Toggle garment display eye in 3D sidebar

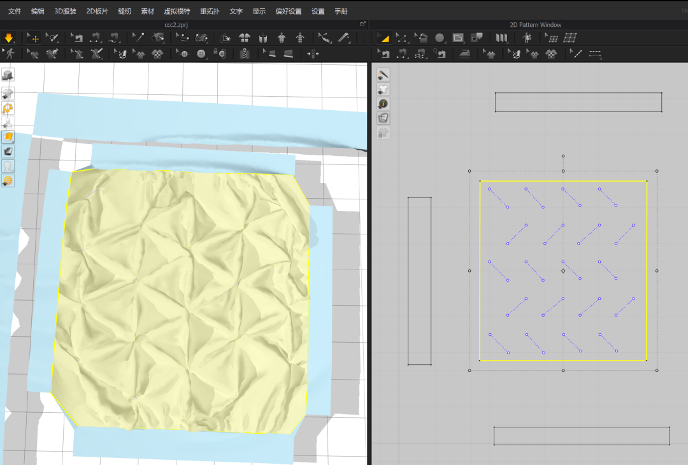(x=8, y=94)
